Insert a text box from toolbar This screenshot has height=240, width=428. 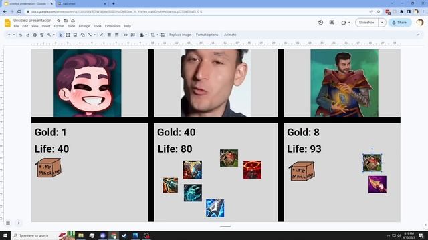point(68,35)
